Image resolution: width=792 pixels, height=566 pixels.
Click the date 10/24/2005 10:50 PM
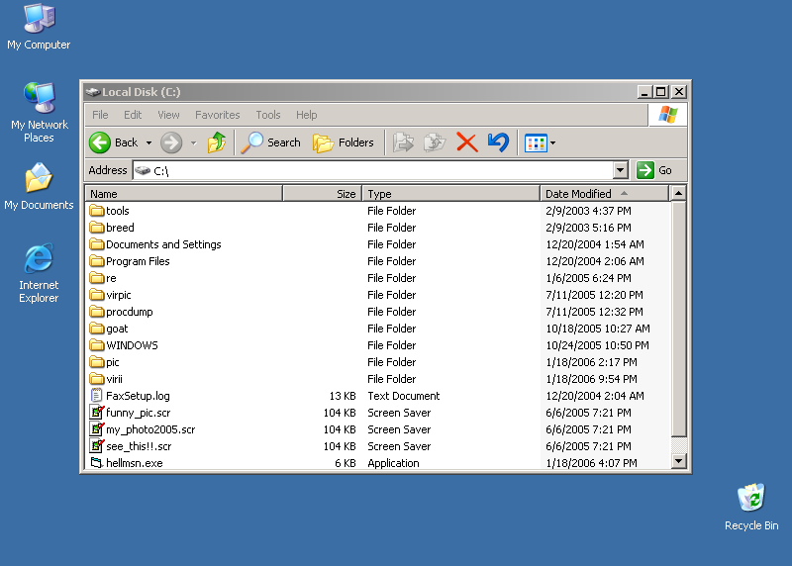(x=597, y=345)
